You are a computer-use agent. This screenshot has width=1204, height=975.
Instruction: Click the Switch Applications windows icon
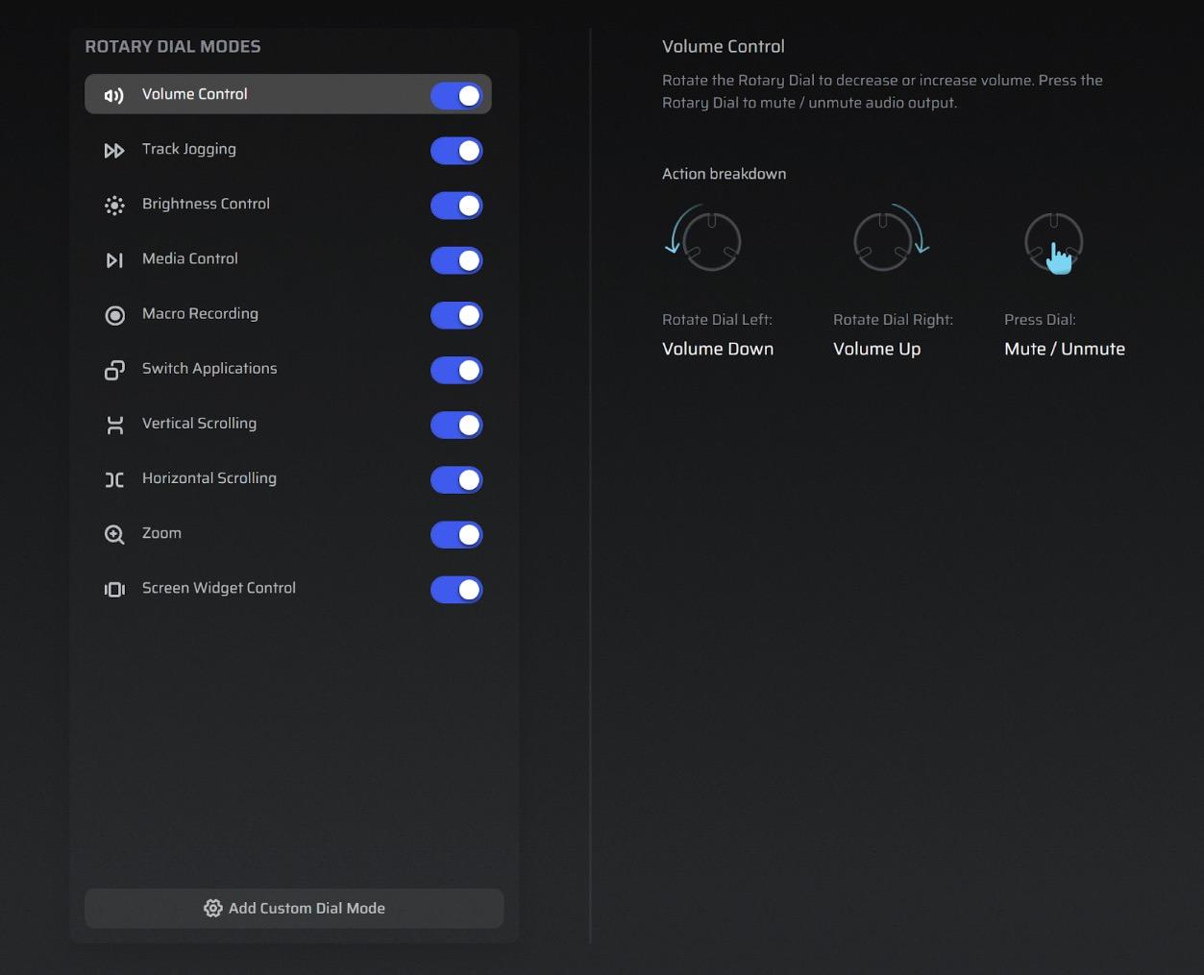point(114,370)
